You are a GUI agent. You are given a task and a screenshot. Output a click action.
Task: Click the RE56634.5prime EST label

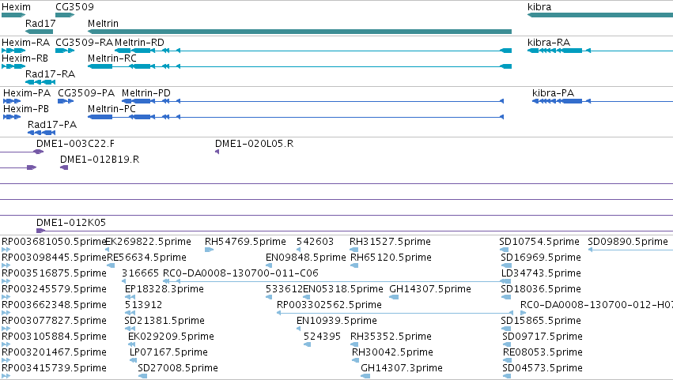(x=146, y=258)
